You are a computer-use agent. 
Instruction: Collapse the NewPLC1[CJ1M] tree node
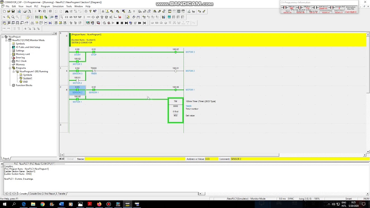pos(6,40)
